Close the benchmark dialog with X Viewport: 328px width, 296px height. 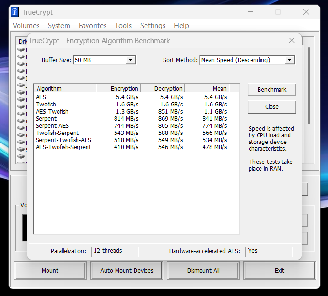click(292, 40)
